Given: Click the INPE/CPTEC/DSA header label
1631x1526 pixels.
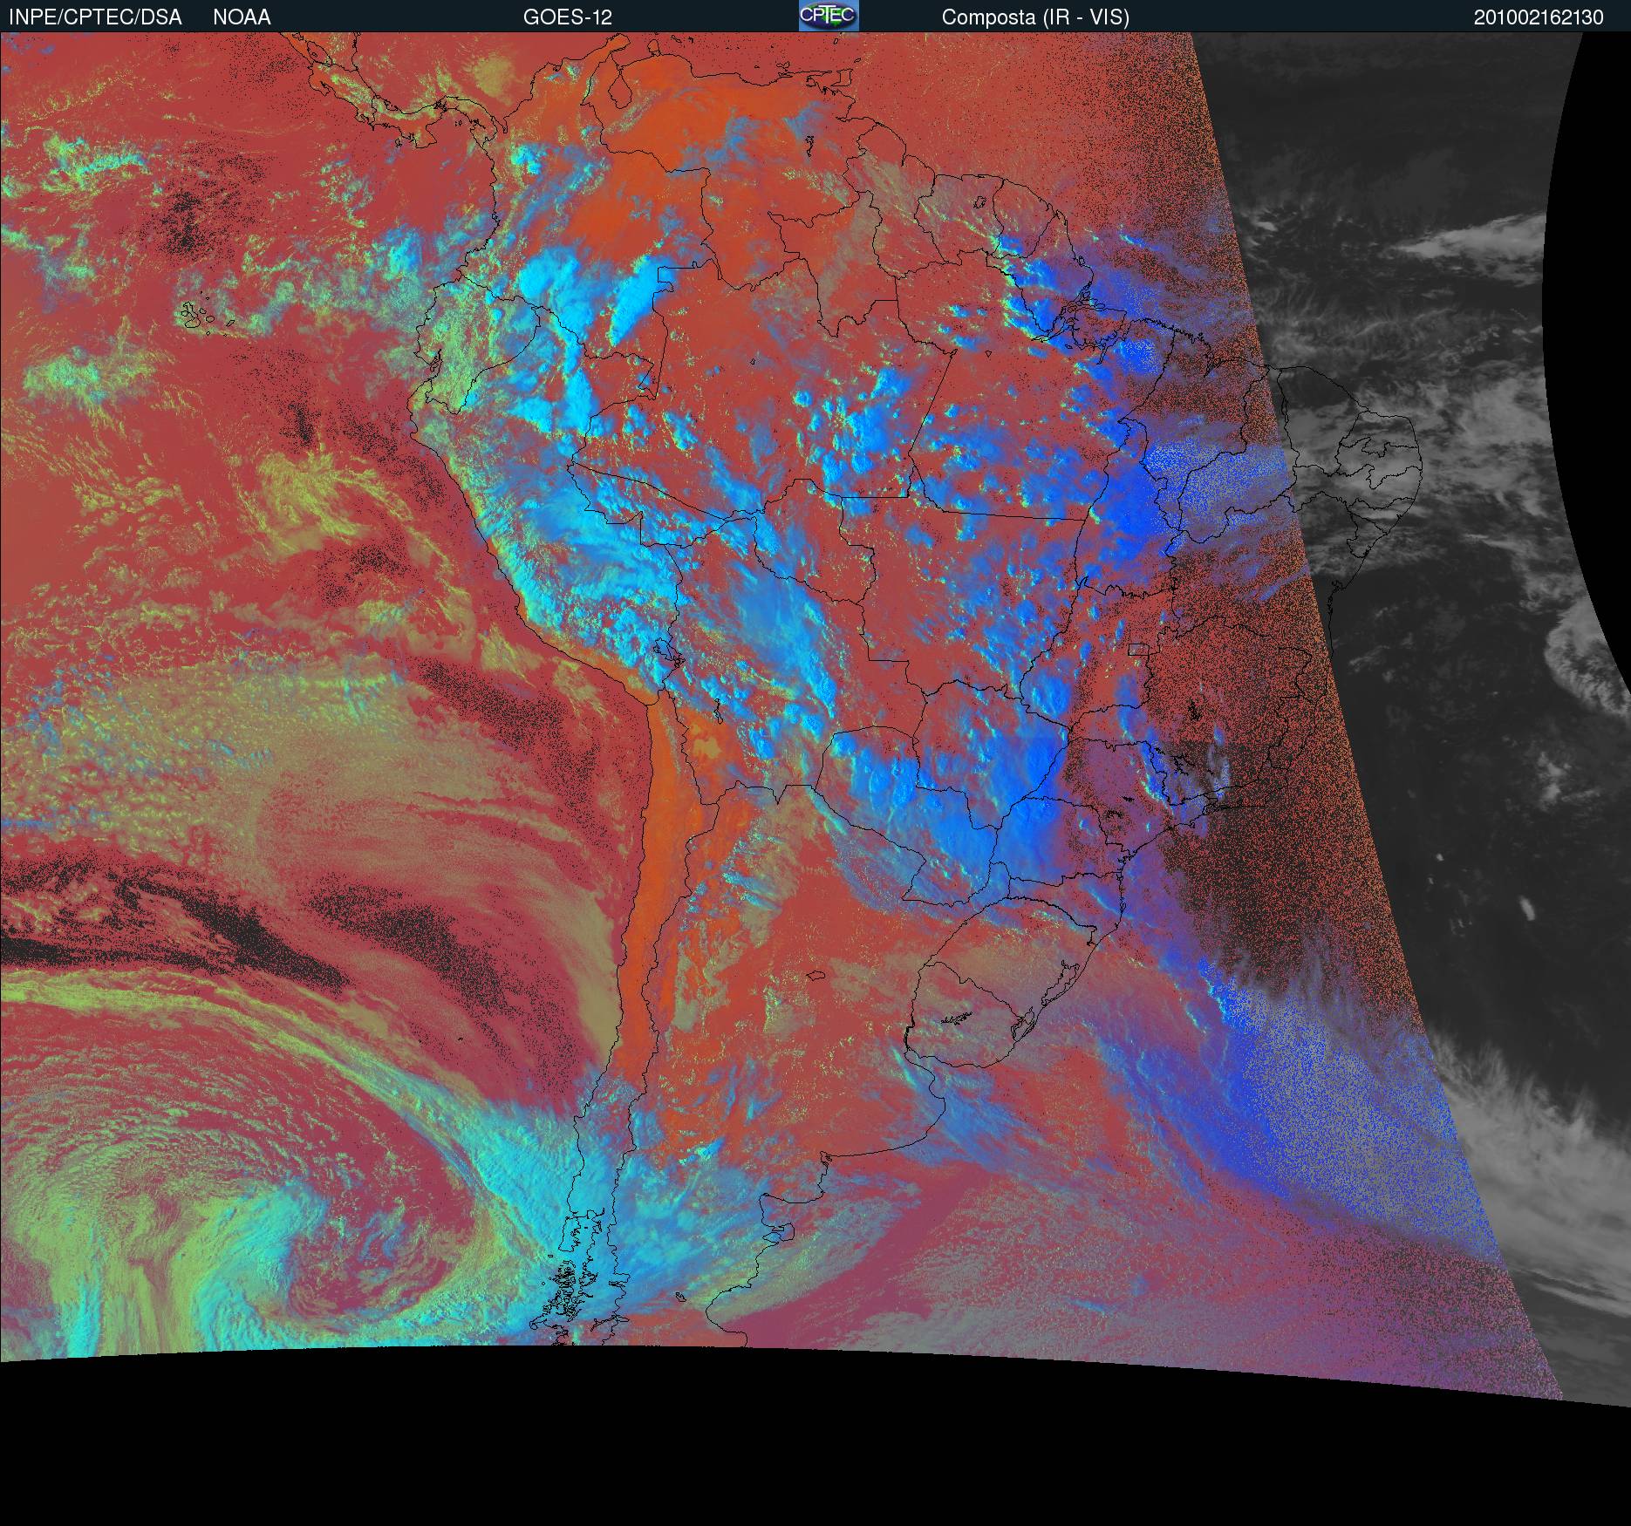Looking at the screenshot, I should (95, 17).
